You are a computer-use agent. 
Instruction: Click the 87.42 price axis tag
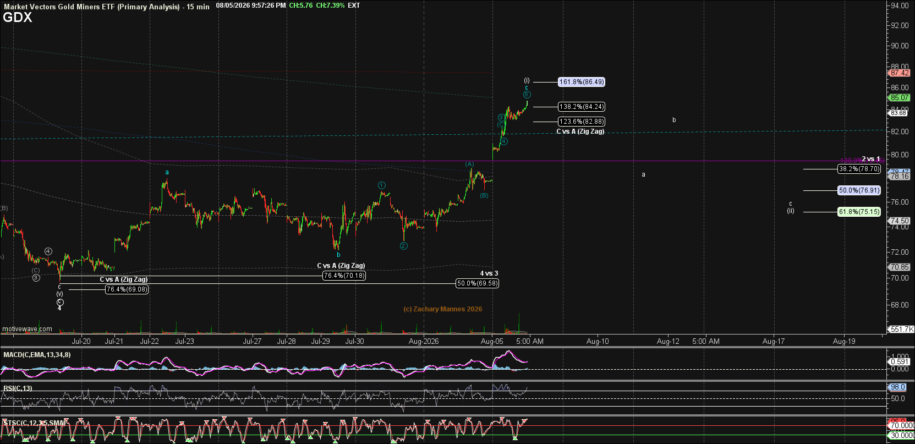click(x=900, y=73)
